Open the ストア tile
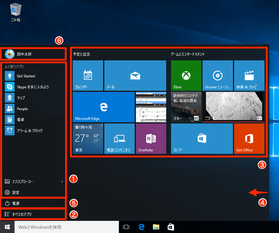 (x=202, y=138)
